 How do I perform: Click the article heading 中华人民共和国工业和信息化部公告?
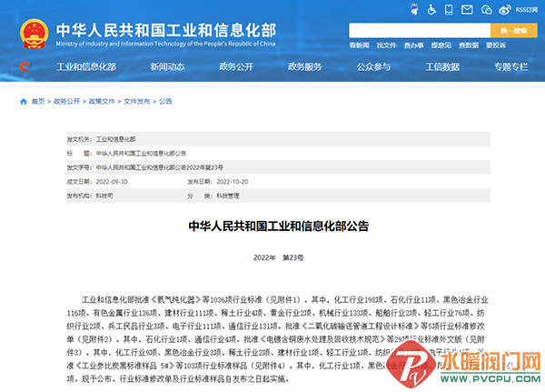tap(279, 226)
